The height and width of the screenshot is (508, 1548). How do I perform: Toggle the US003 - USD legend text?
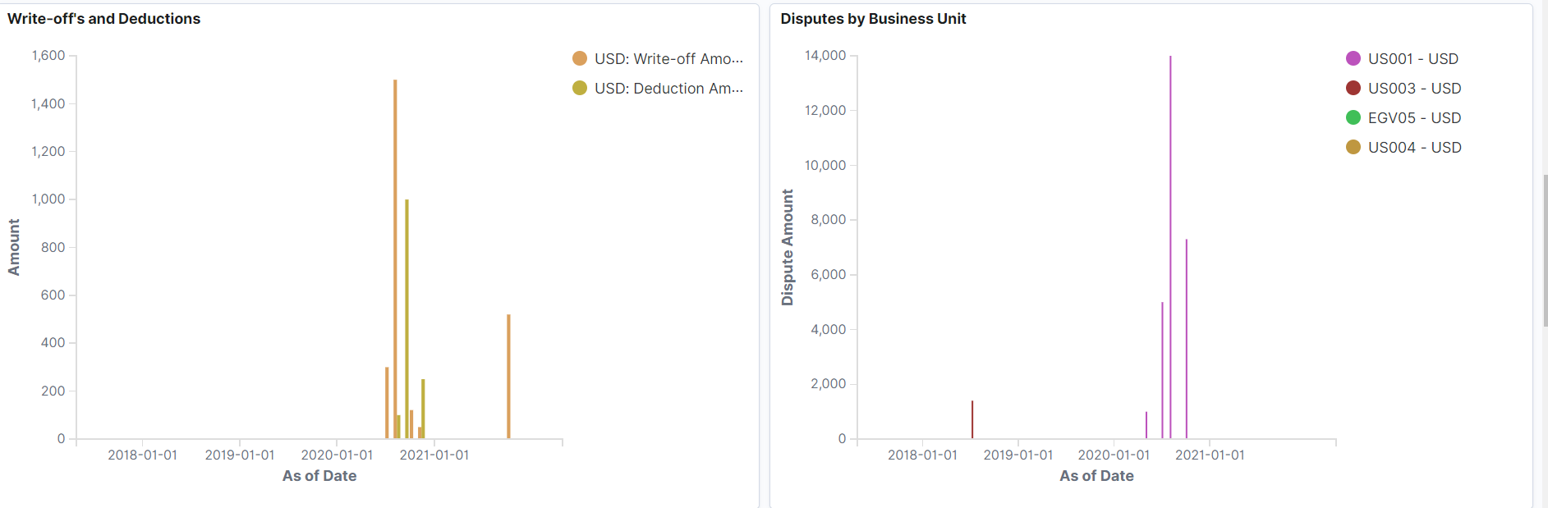1414,89
